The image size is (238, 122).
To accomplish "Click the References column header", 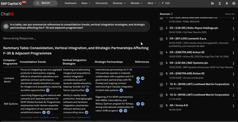I will [x=142, y=62].
